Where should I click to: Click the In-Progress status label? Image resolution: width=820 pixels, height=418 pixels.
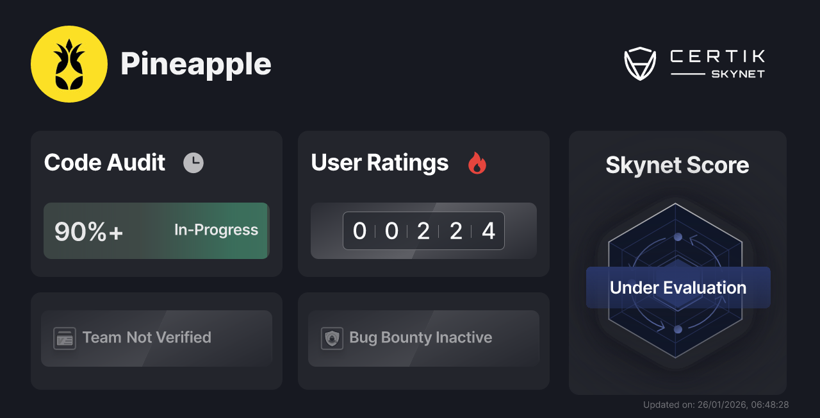(216, 230)
